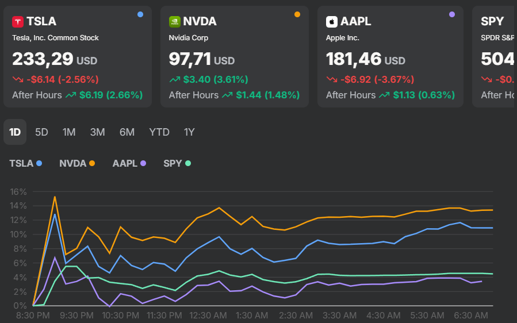Click NVDA After Hours upward arrow icon

(x=227, y=95)
